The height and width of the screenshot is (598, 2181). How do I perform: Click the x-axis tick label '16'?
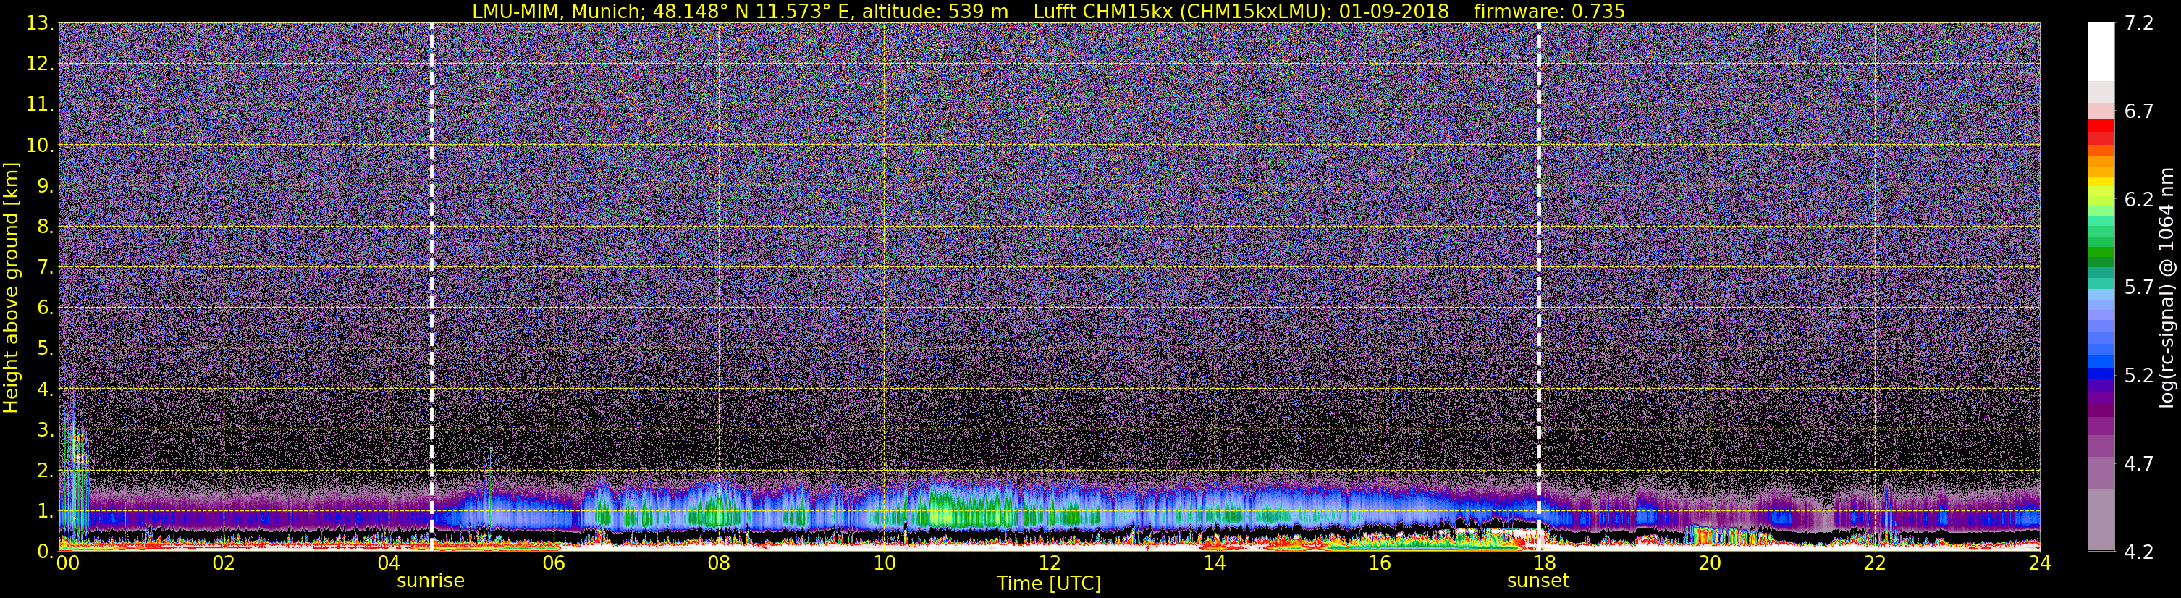1379,564
